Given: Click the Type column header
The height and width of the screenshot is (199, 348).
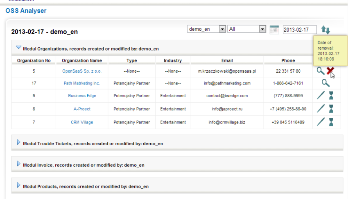Looking at the screenshot, I should tap(131, 60).
